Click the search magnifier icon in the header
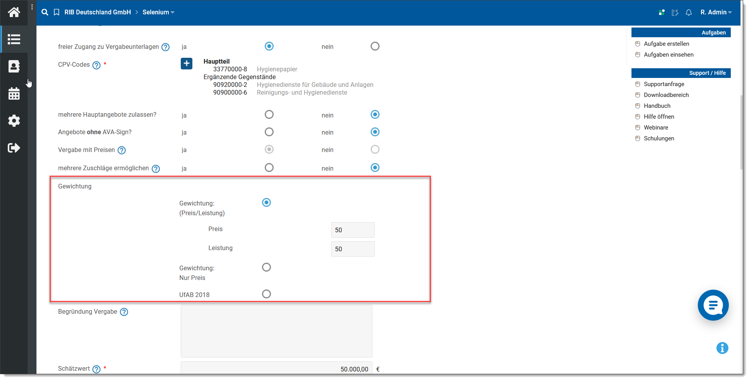 [45, 12]
